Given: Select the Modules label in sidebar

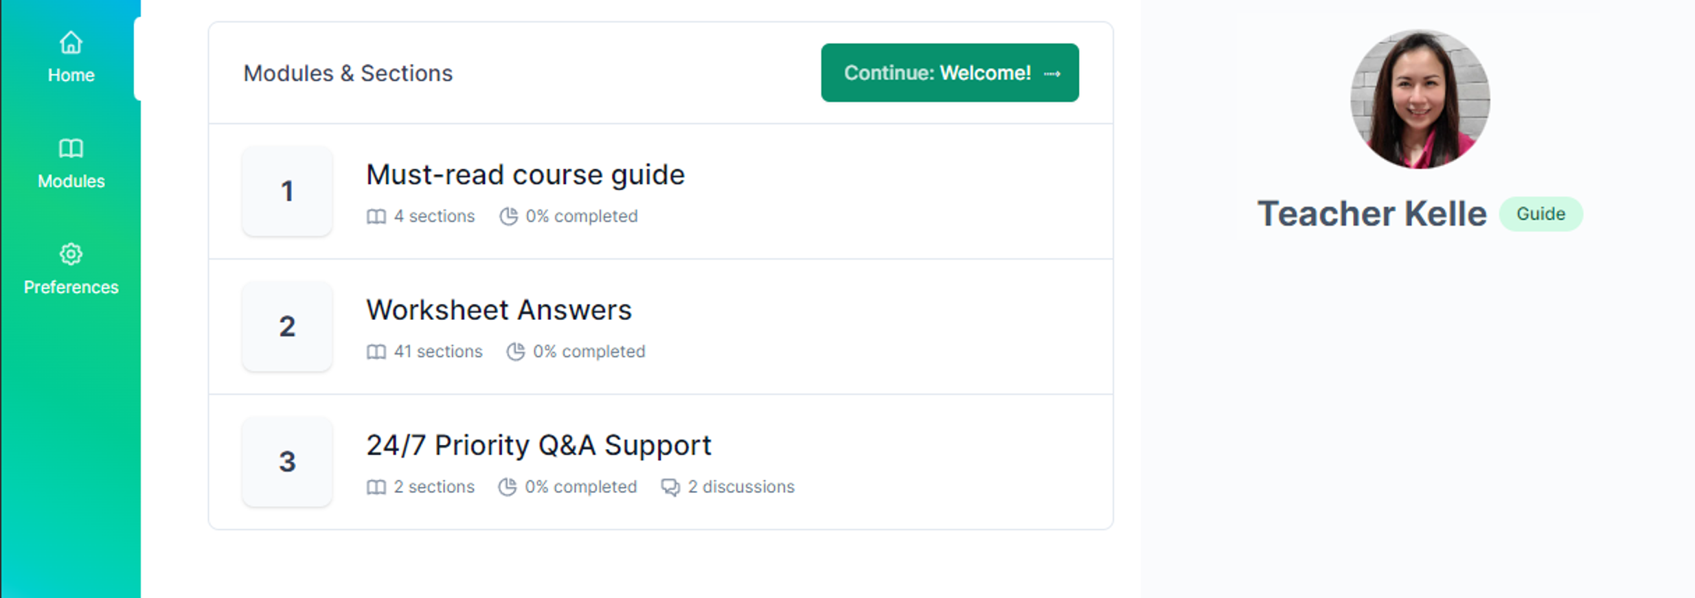Looking at the screenshot, I should point(71,181).
